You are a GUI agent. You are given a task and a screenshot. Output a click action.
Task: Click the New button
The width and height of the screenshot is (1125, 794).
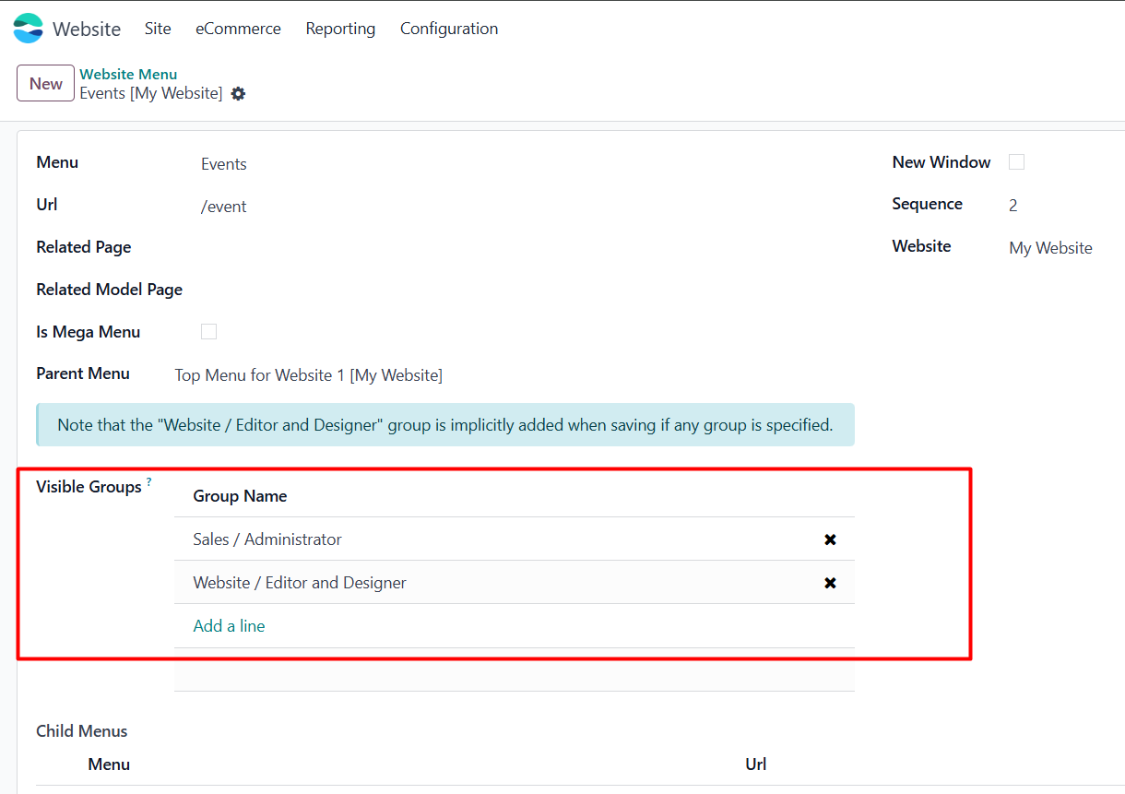pos(45,84)
